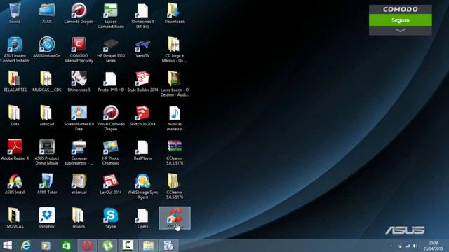The width and height of the screenshot is (449, 252).
Task: Launch SketchUp 2014 shortcut
Action: point(142,115)
